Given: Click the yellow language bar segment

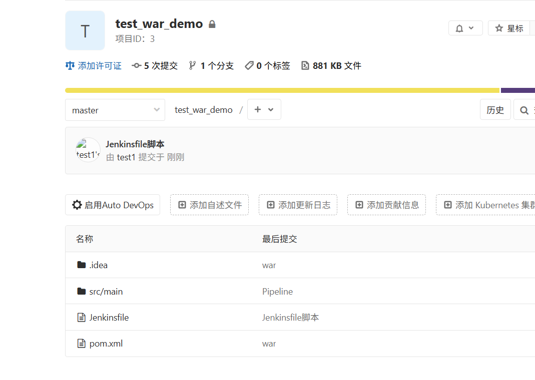Looking at the screenshot, I should click(282, 90).
